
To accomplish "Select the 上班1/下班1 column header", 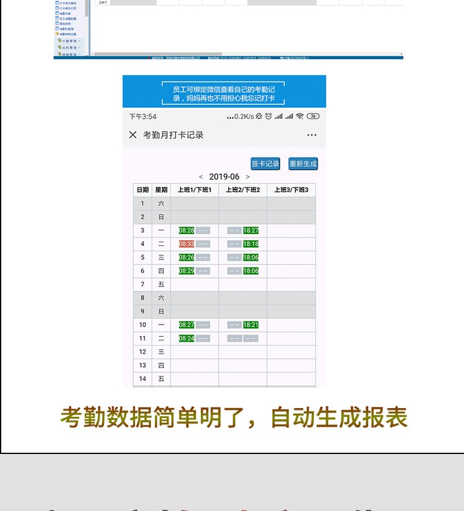I will coord(194,190).
